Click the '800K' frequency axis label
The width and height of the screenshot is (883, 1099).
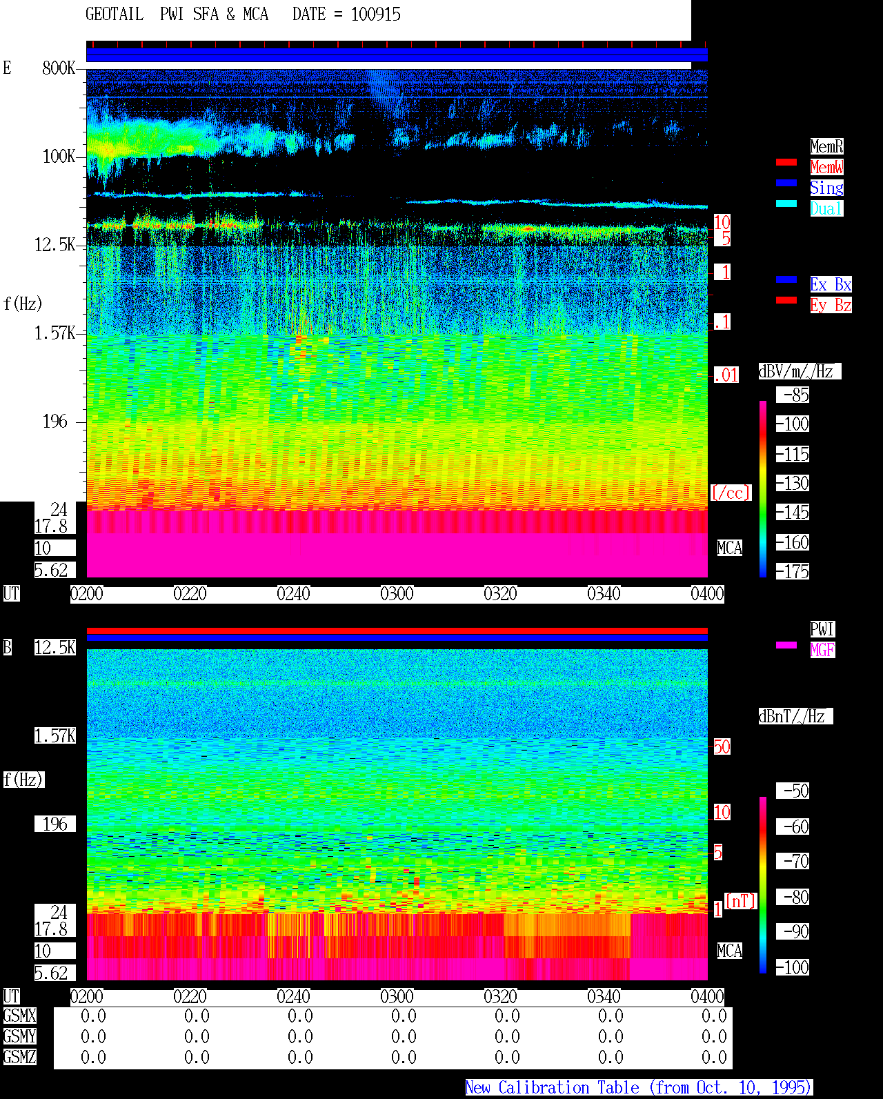point(59,68)
